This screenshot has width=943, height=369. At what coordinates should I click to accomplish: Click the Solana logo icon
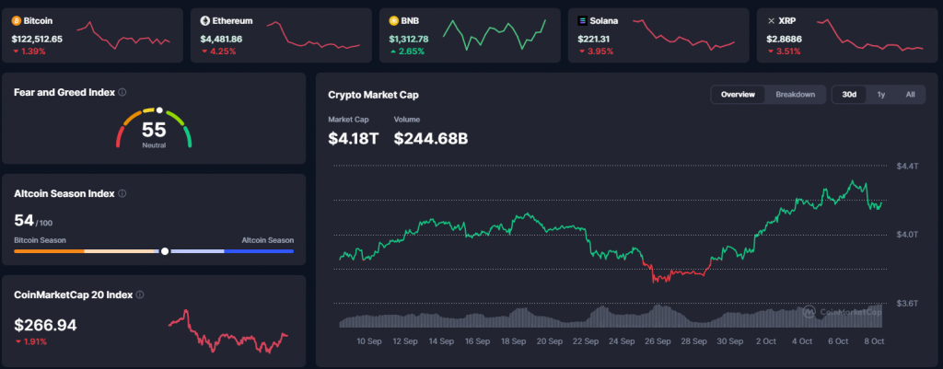coord(583,20)
